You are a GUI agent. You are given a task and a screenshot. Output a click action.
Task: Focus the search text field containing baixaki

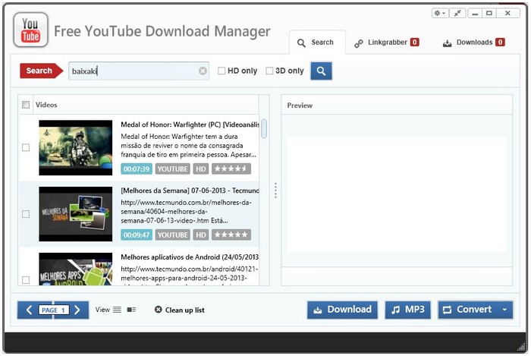click(139, 71)
